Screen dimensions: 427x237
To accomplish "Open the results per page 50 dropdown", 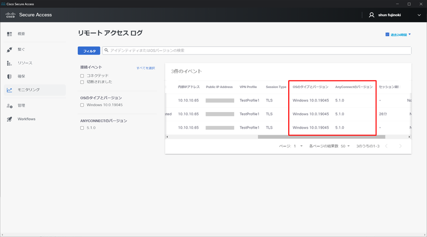I will pyautogui.click(x=345, y=146).
